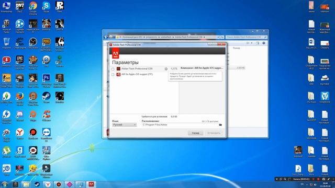Open the CCleaner desktop shortcut

pos(46,116)
